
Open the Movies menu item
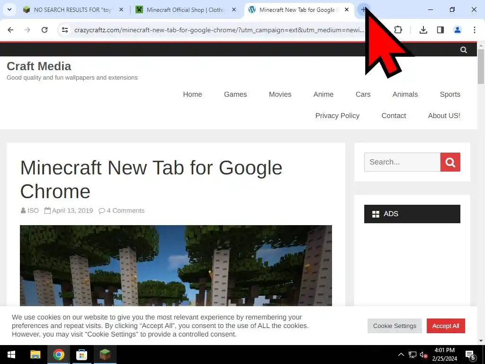[x=280, y=94]
